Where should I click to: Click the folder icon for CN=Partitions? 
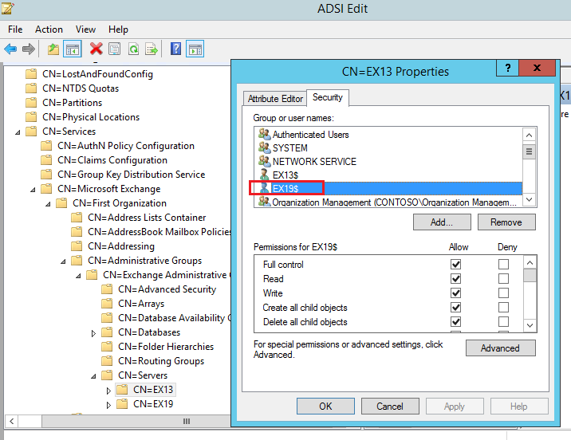[31, 103]
